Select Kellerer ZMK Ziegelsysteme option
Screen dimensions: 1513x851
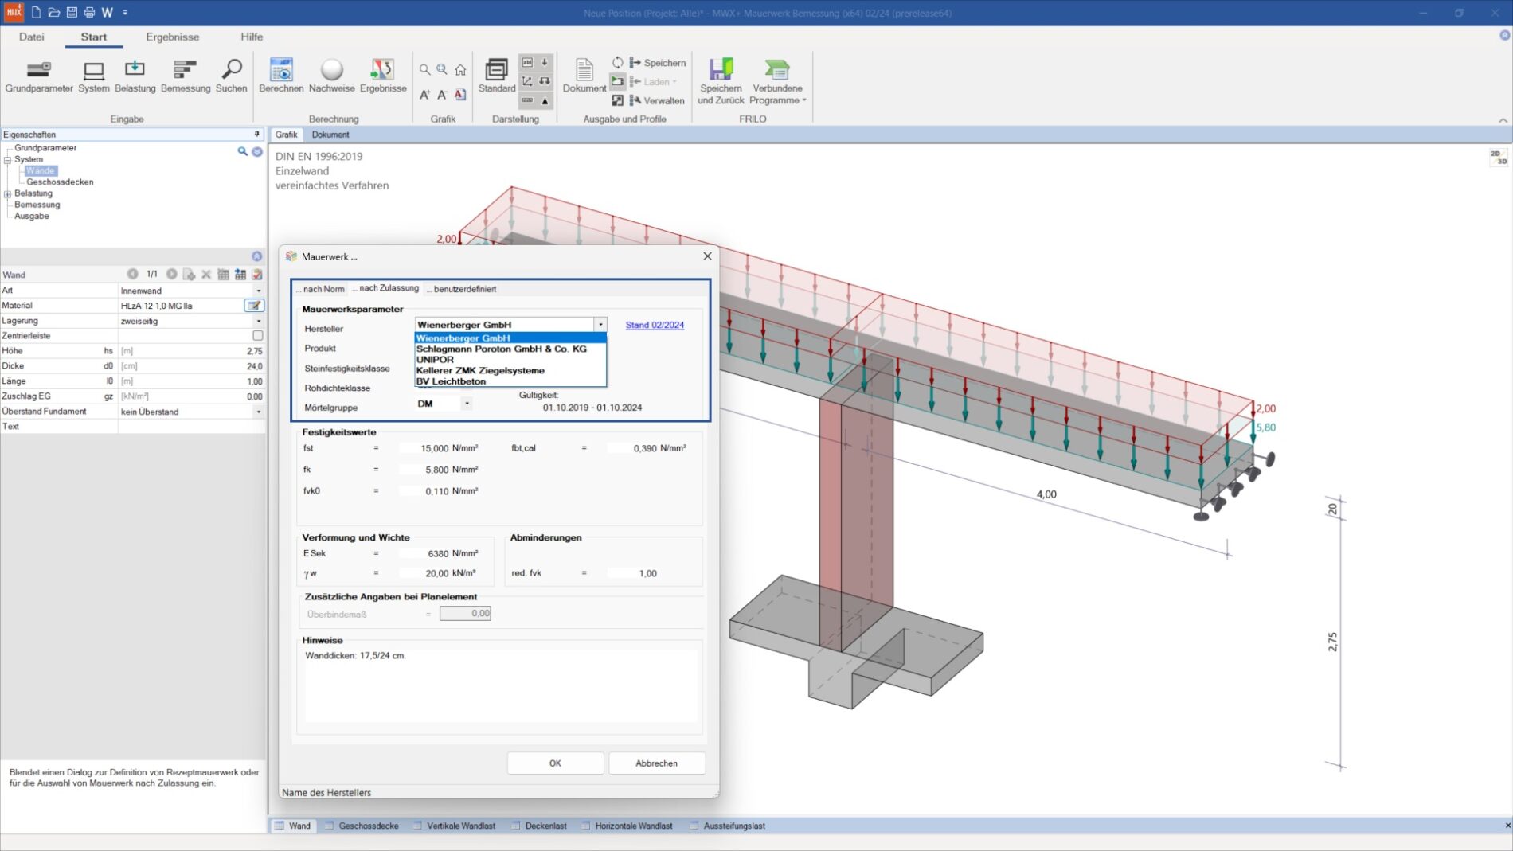pyautogui.click(x=510, y=370)
